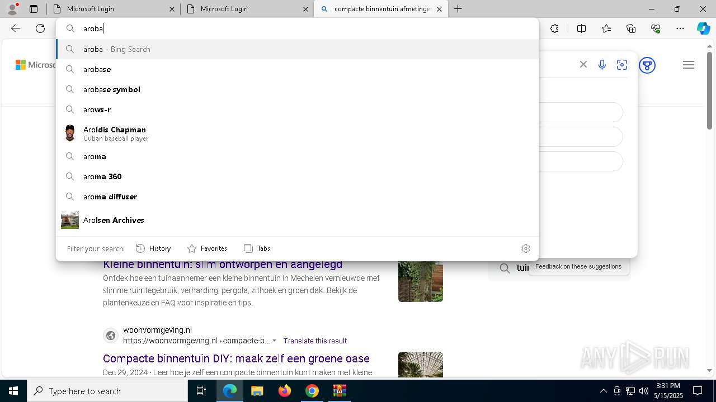Open the Kleine binnentuin result thumbnail
The height and width of the screenshot is (402, 716).
pos(421,282)
